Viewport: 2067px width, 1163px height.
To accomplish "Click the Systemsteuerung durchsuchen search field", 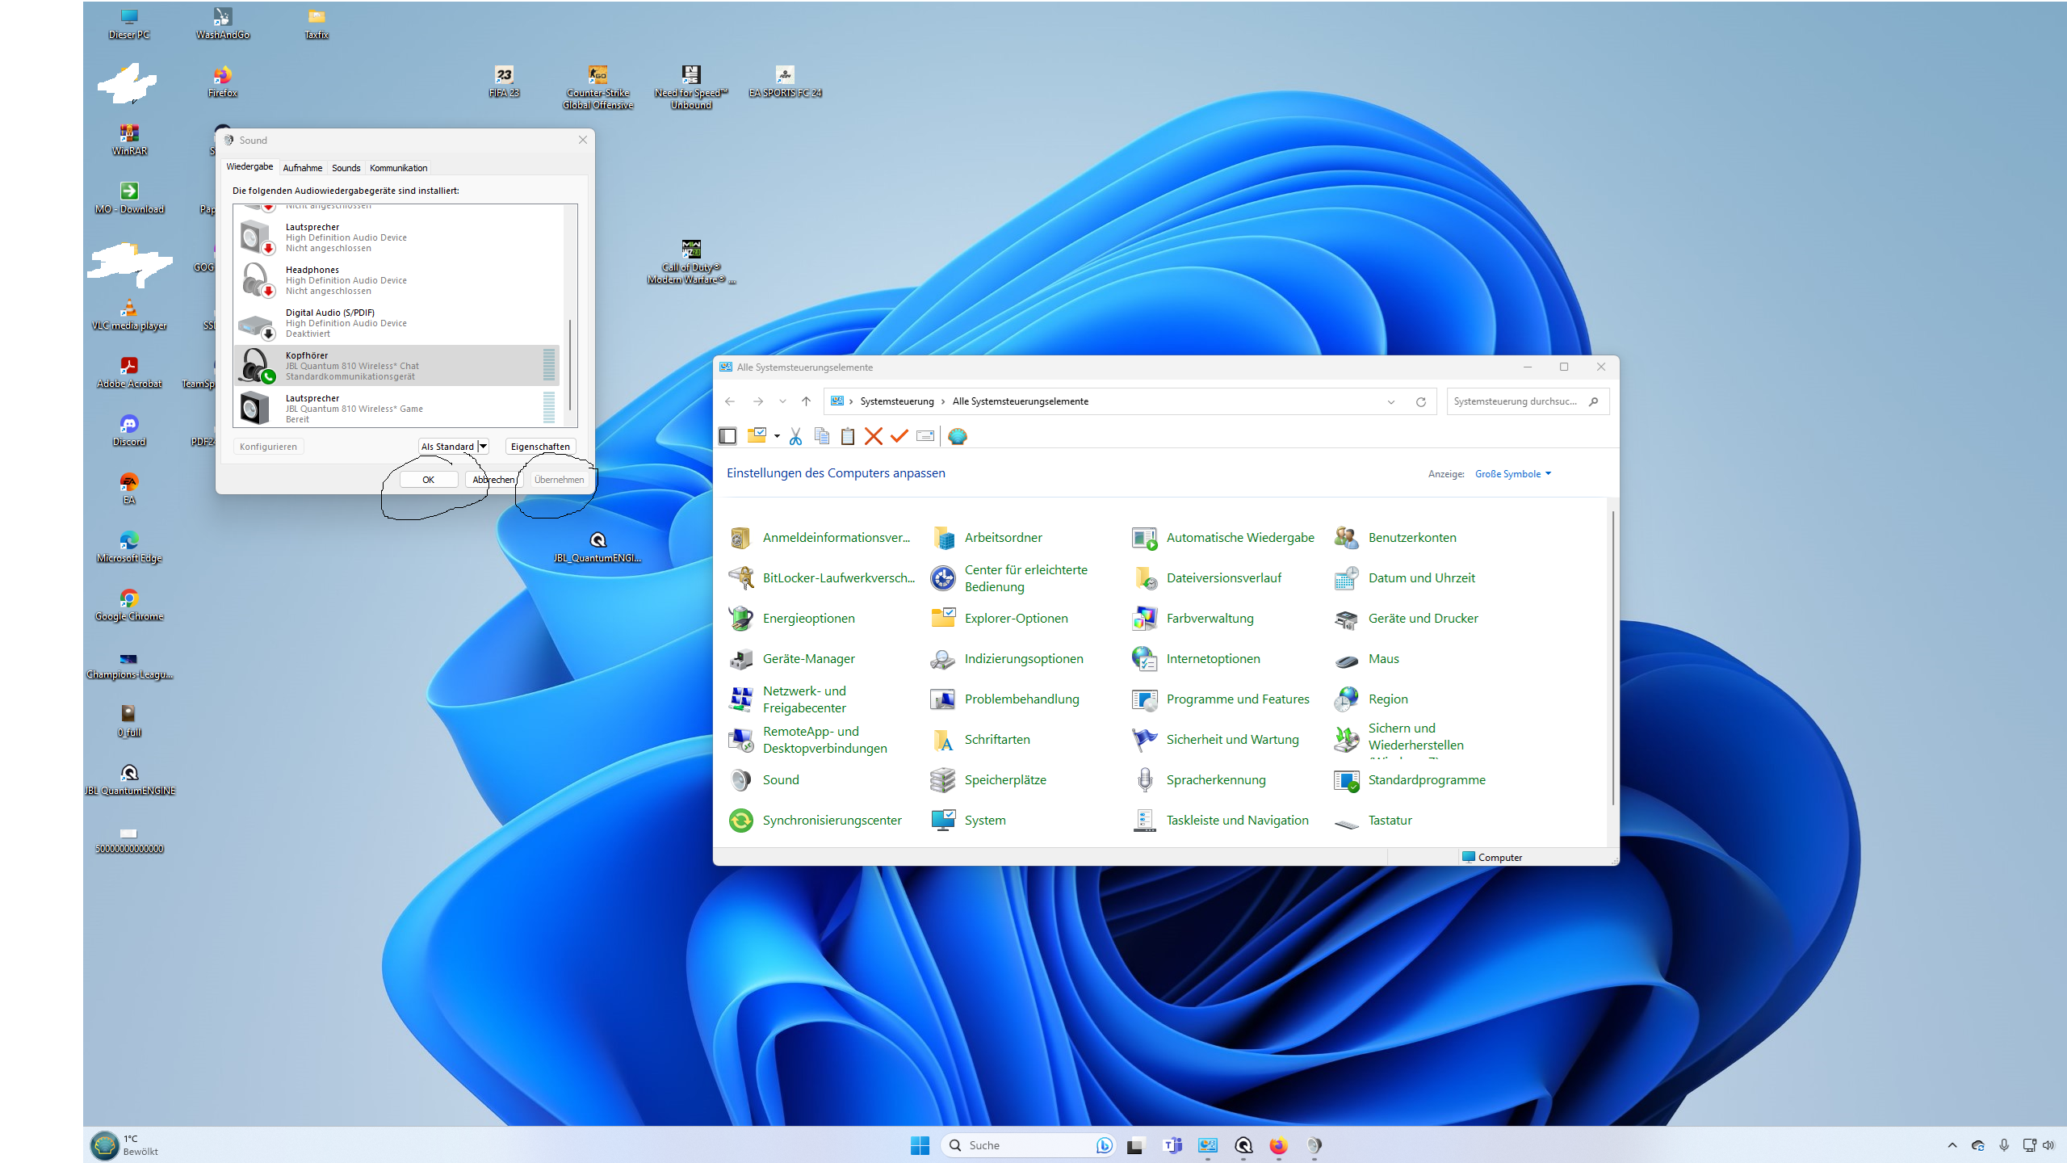I will (x=1516, y=401).
